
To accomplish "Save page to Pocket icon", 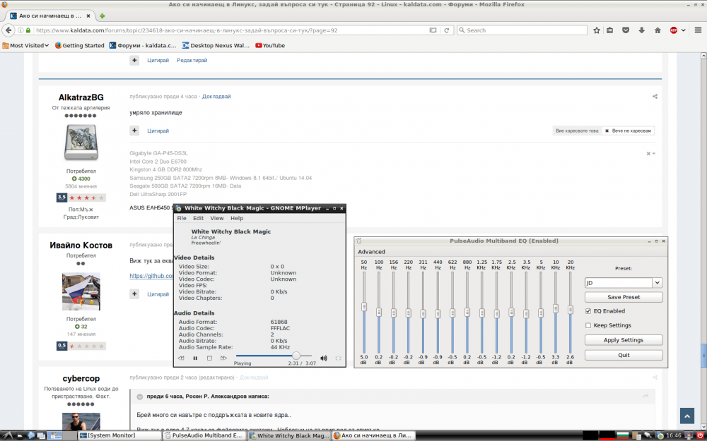I will point(626,30).
